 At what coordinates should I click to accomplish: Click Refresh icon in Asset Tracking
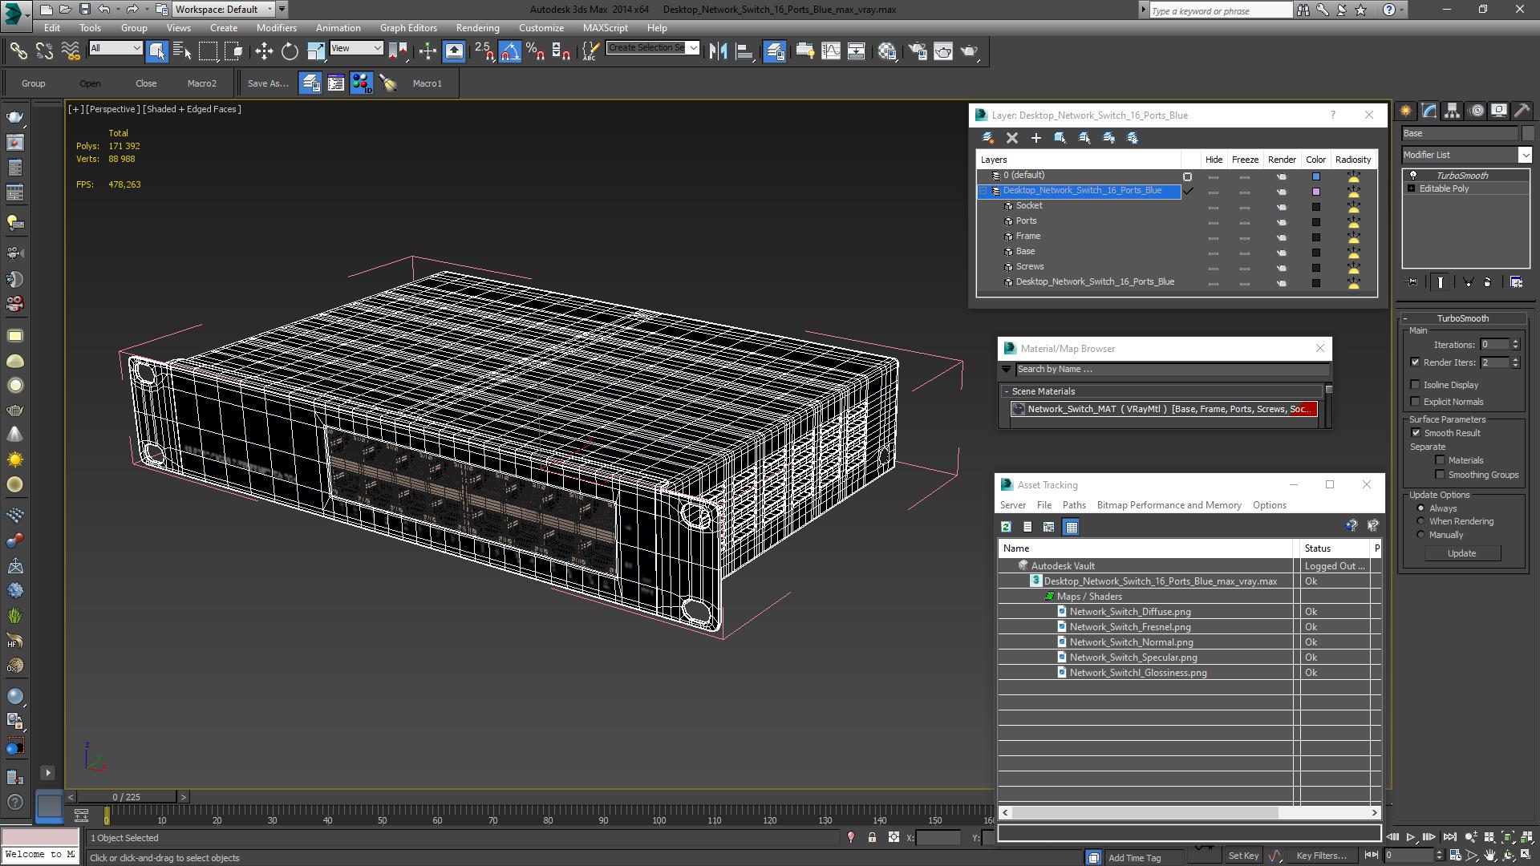click(1006, 527)
